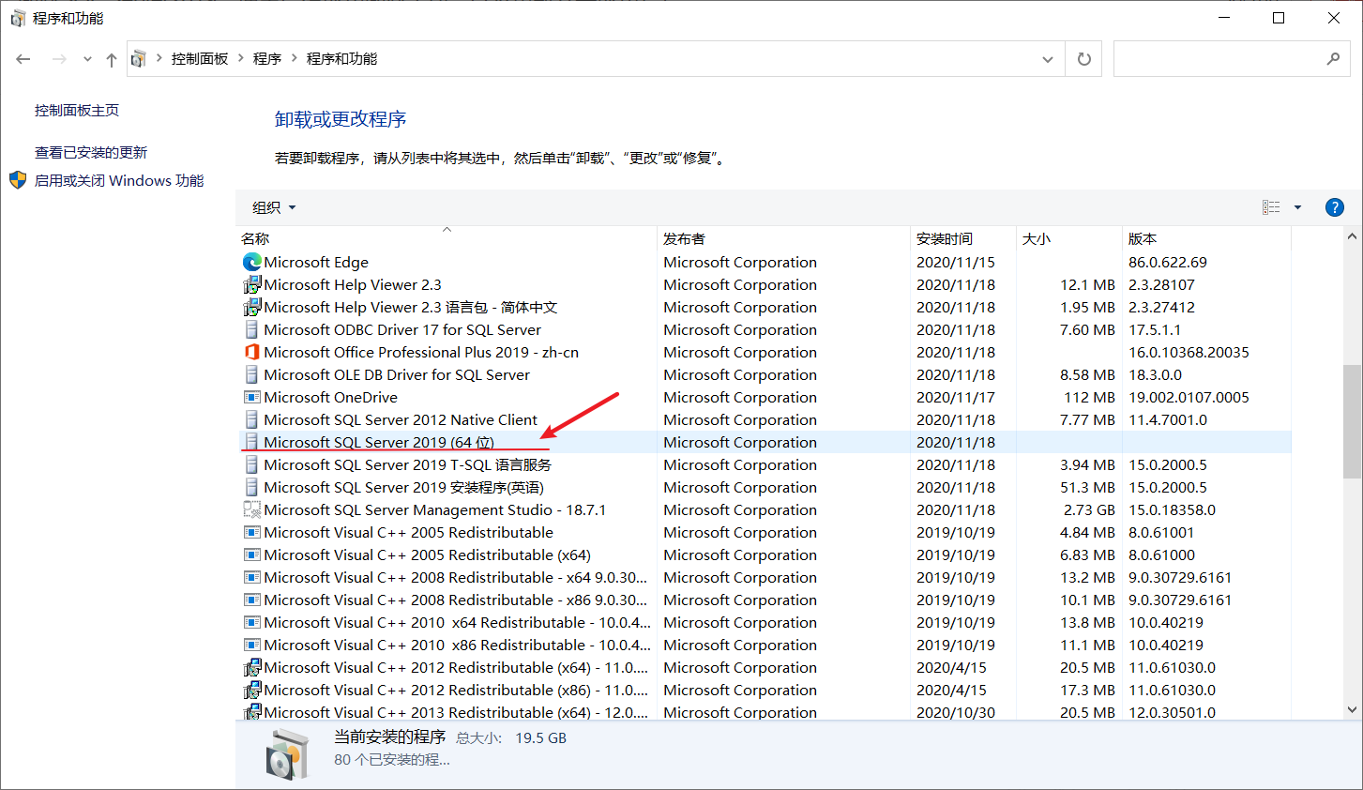This screenshot has width=1363, height=790.
Task: Open the recent locations dropdown arrow
Action: 87,59
